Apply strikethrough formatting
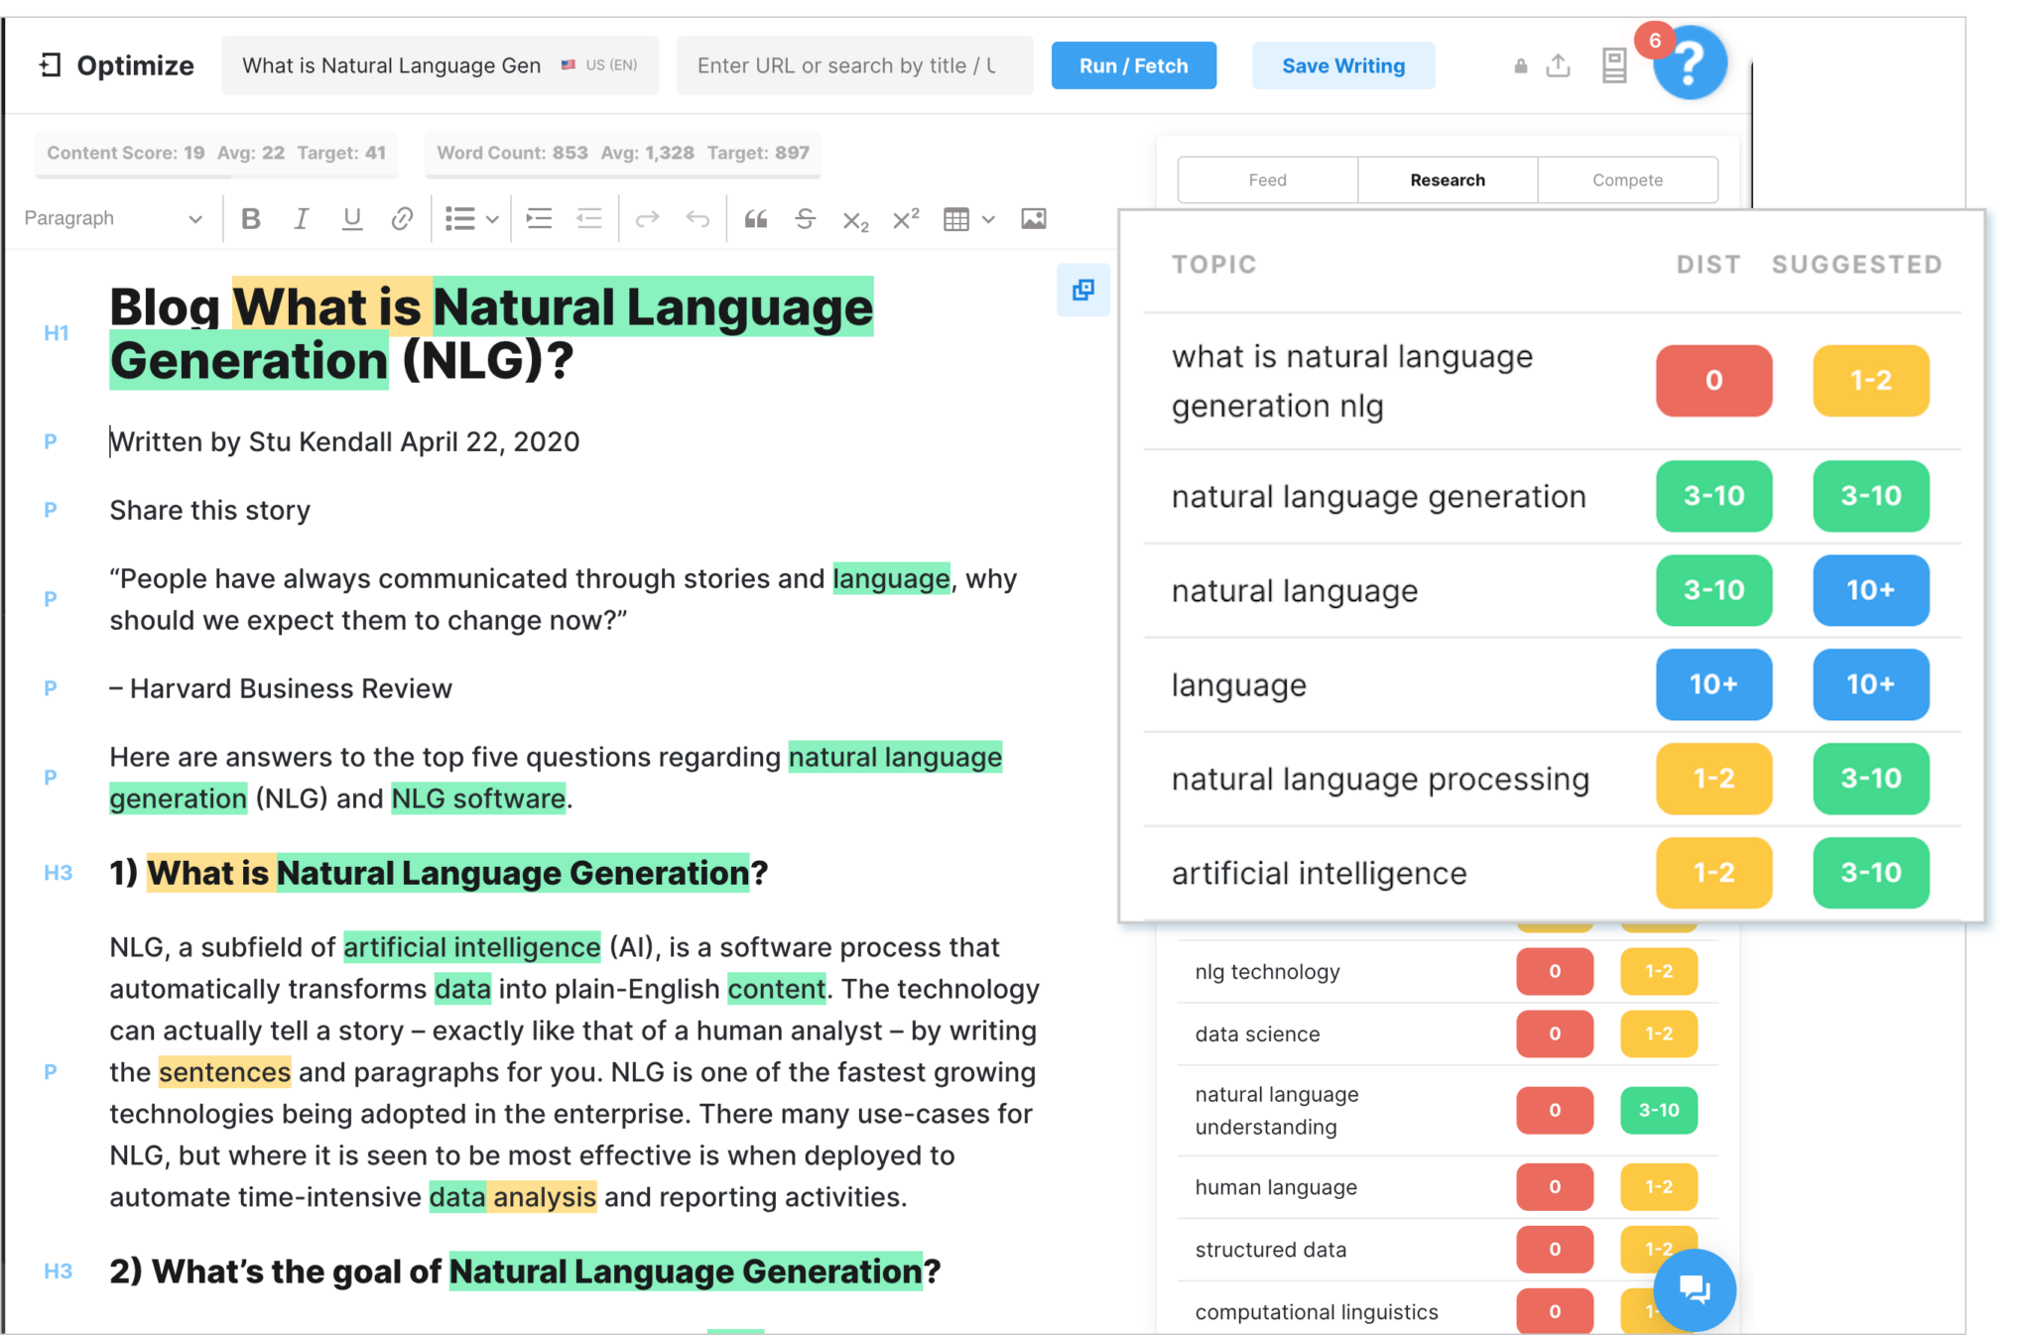2032x1335 pixels. tap(806, 219)
